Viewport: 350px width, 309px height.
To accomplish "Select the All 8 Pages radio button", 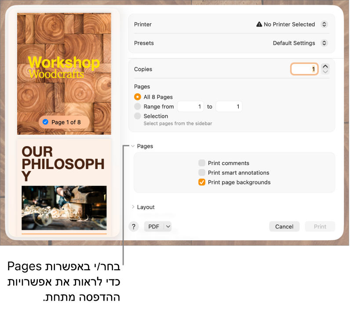I will pos(138,97).
